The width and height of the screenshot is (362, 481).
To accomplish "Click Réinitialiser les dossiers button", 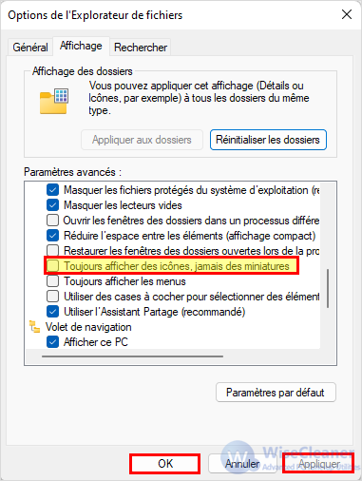I will pos(268,140).
